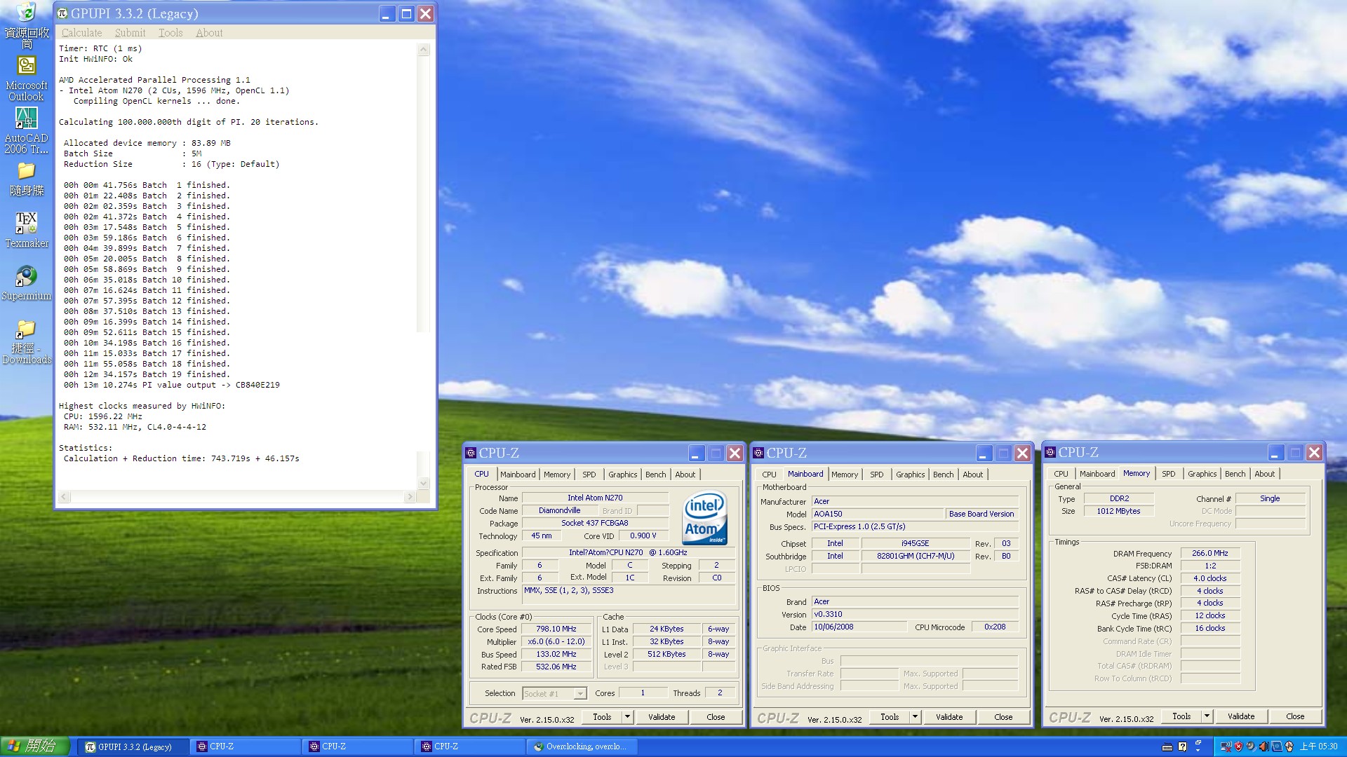Open the Socket #1 selection combo box
This screenshot has height=757, width=1347.
click(x=554, y=694)
